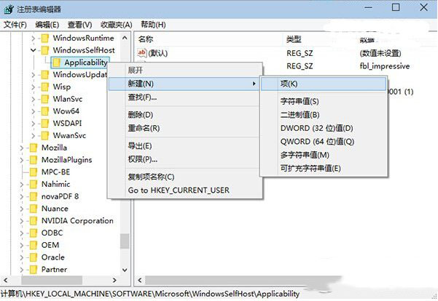438x301 pixels.
Task: Open the 收藏夹(A) menu
Action: coord(117,25)
